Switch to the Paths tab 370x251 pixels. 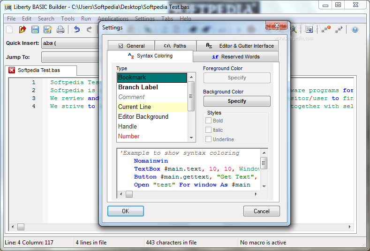pos(175,46)
